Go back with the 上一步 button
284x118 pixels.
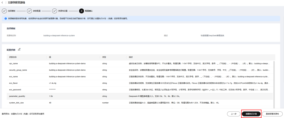click(234, 114)
